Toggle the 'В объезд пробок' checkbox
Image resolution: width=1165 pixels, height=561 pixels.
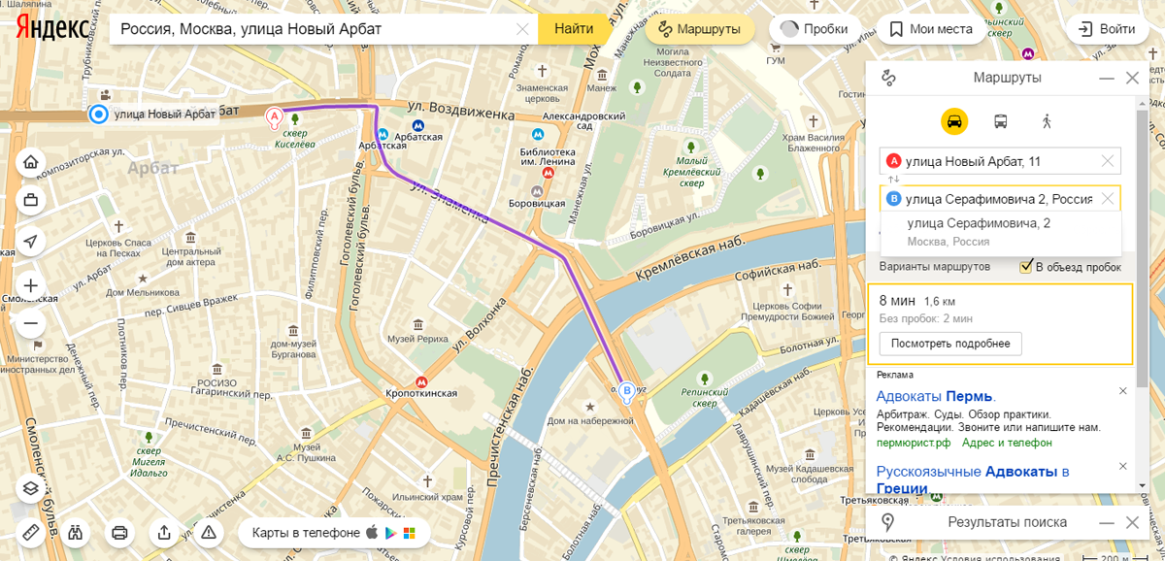pos(1026,266)
